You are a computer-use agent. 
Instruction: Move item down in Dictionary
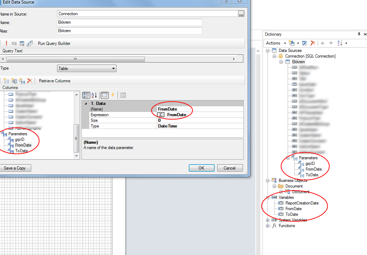click(x=331, y=43)
